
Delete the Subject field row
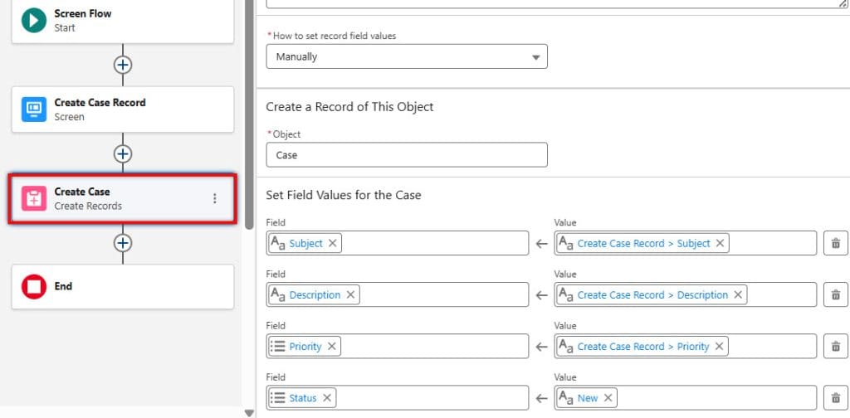(x=835, y=243)
